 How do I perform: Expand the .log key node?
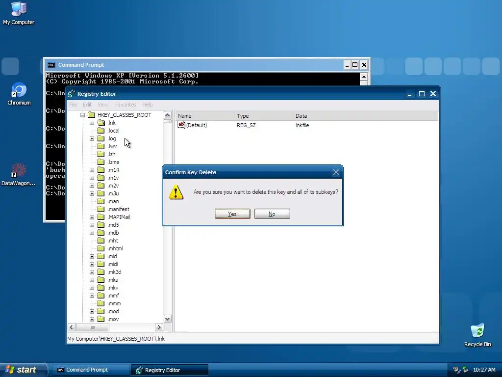click(x=92, y=138)
